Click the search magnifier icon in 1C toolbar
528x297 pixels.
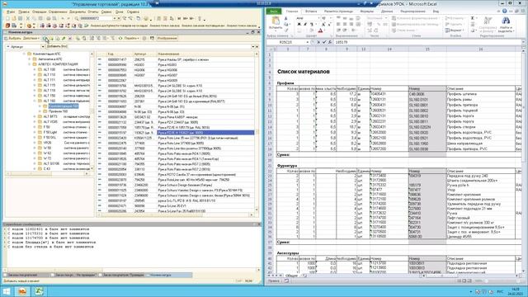pyautogui.click(x=77, y=18)
